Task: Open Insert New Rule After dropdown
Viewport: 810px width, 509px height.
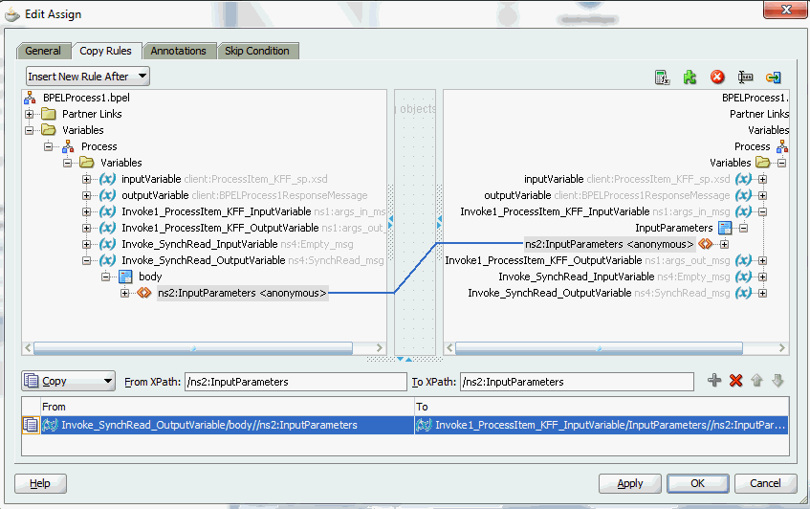Action: tap(88, 77)
